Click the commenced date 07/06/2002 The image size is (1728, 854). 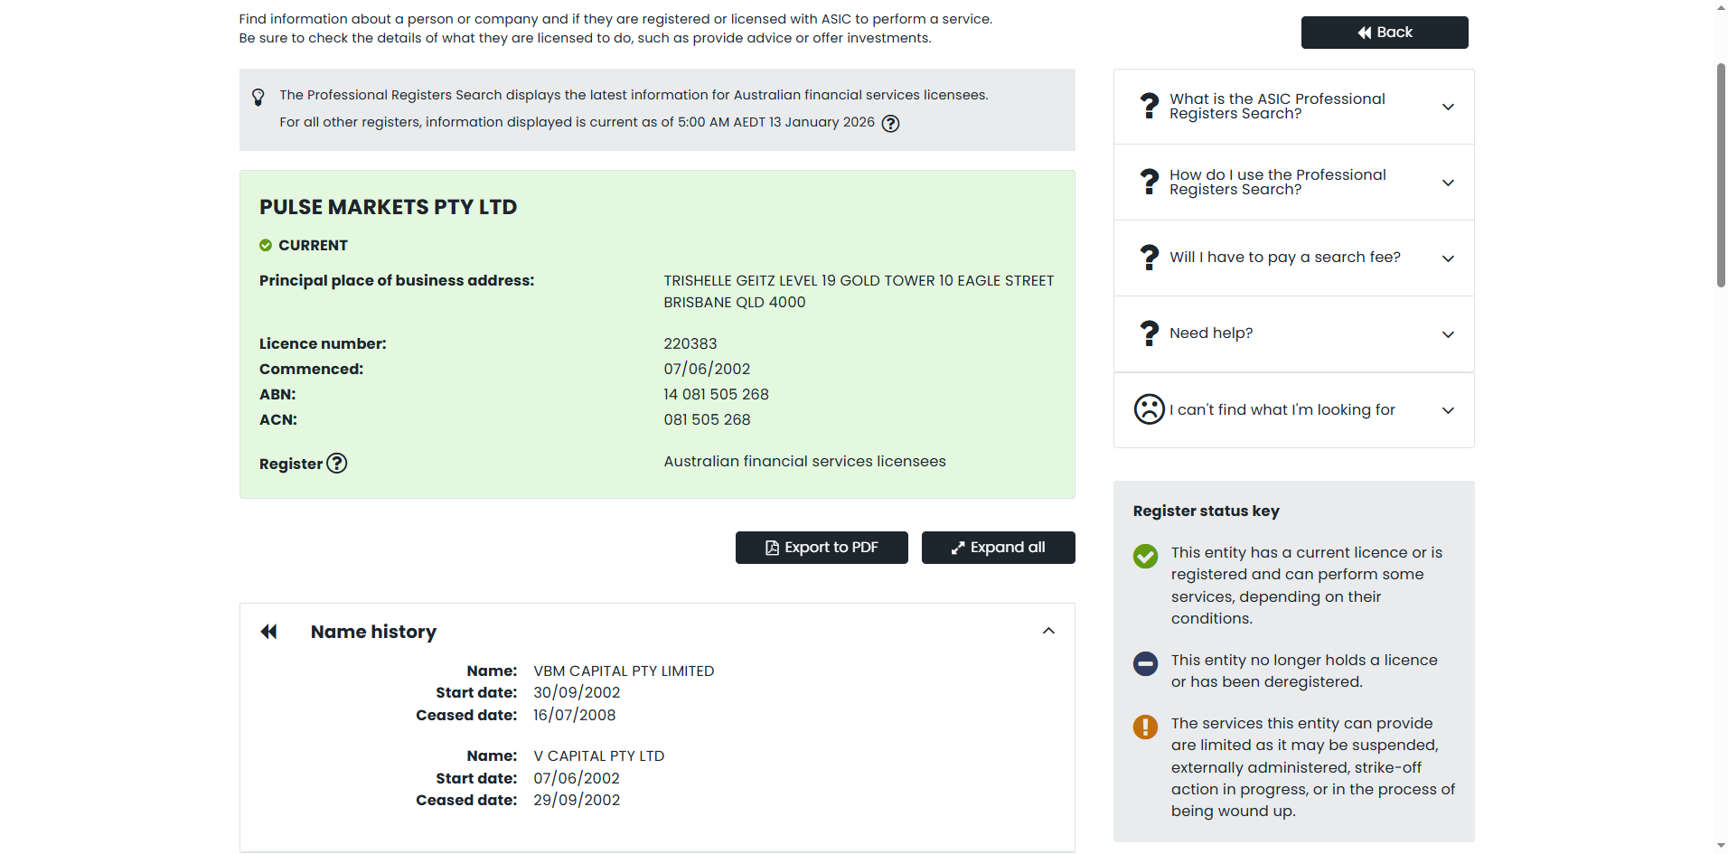coord(707,370)
